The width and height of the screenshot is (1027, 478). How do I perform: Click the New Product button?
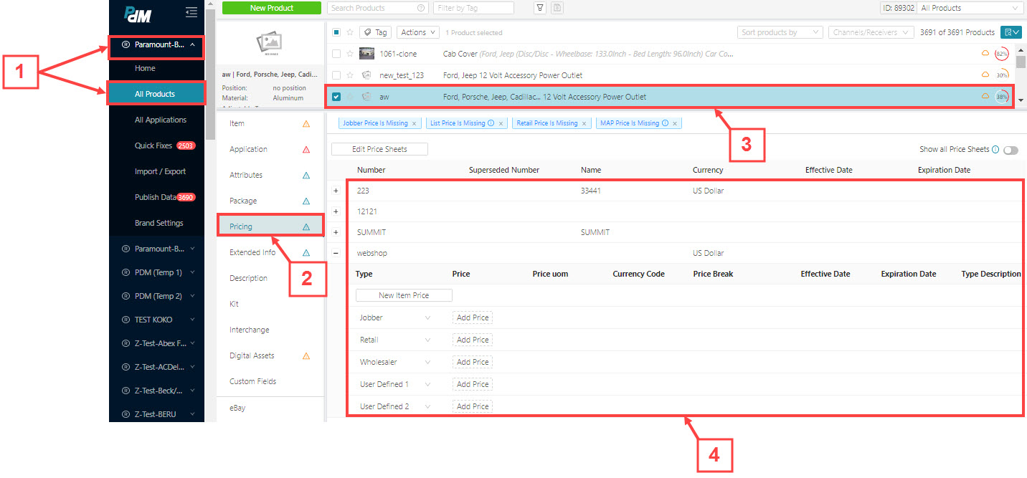[x=272, y=8]
